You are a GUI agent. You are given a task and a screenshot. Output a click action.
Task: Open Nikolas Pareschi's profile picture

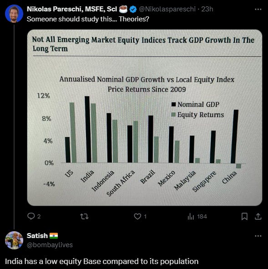[x=14, y=14]
